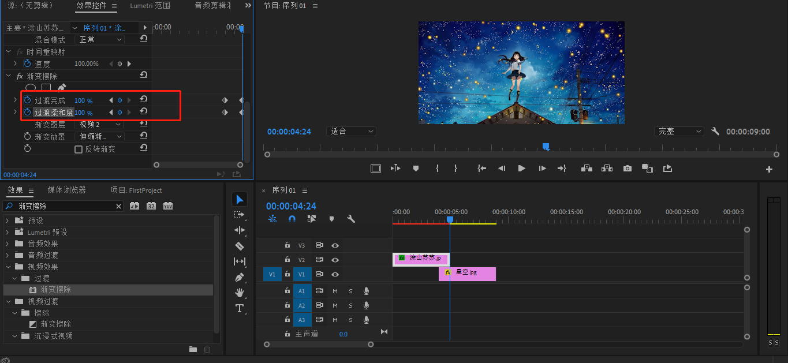Pick free draw bezier mask pen
Screen dimensions: 788x363
[x=62, y=88]
